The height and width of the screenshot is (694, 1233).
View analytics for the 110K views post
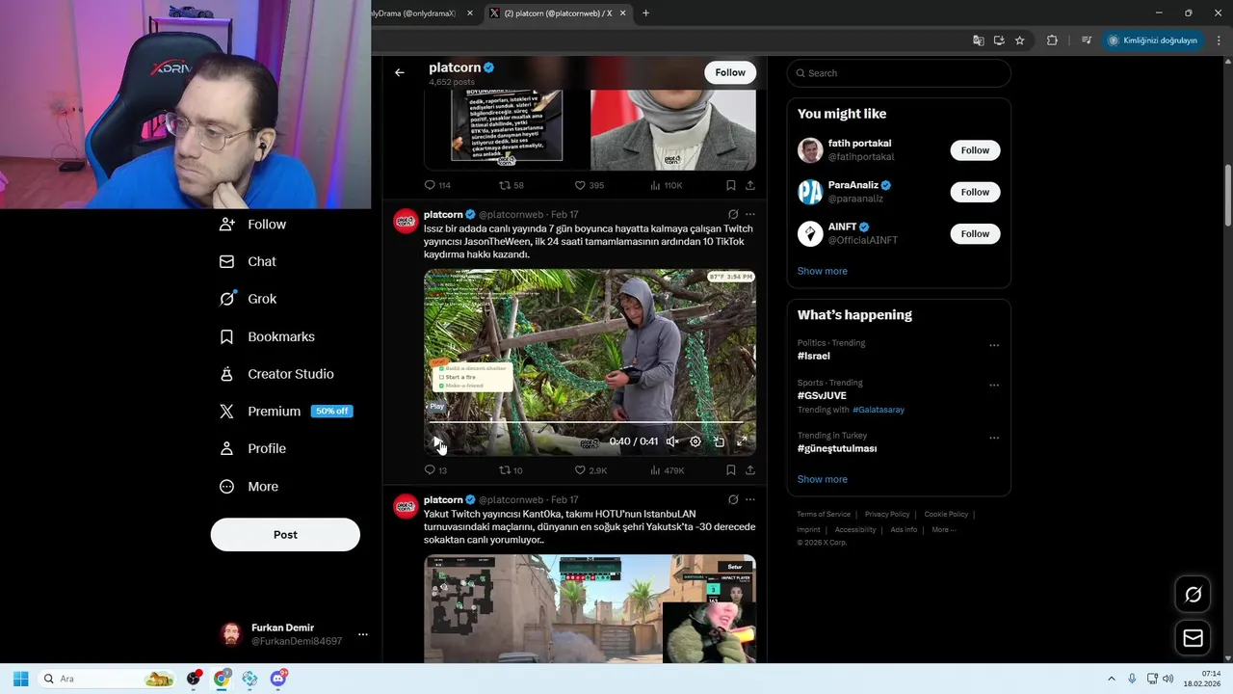(667, 185)
